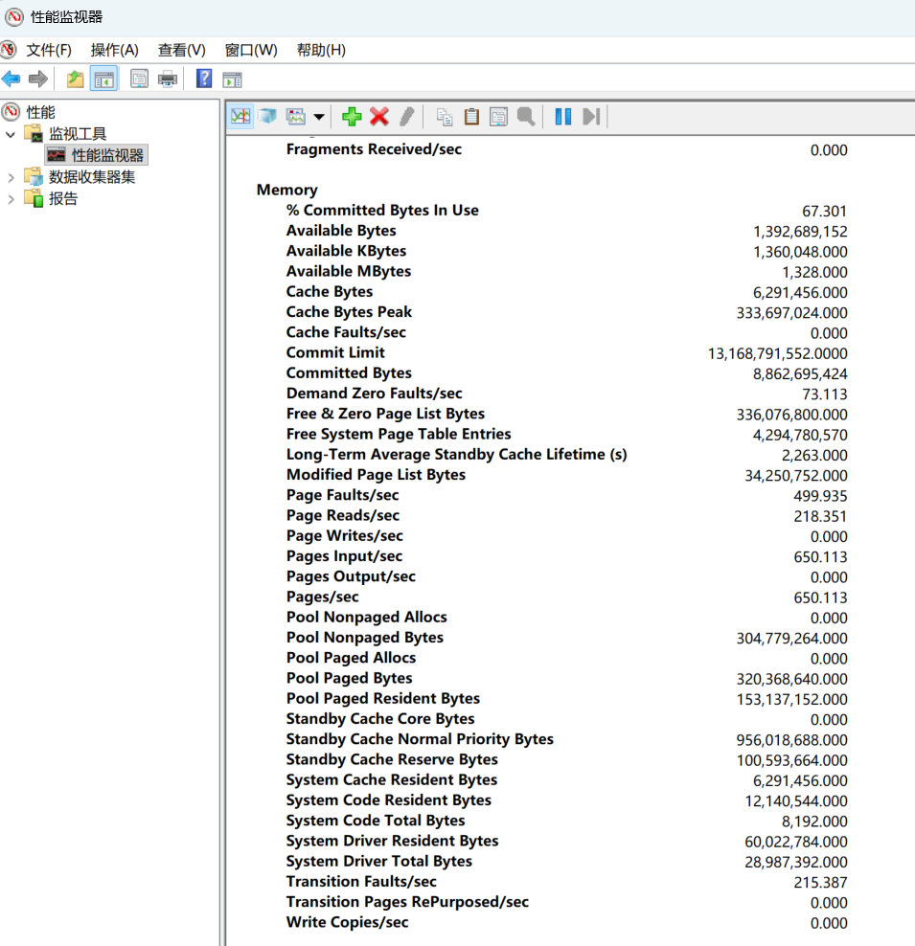Viewport: 915px width, 946px height.
Task: Select the Cache Bytes Peak counter
Action: coord(349,312)
